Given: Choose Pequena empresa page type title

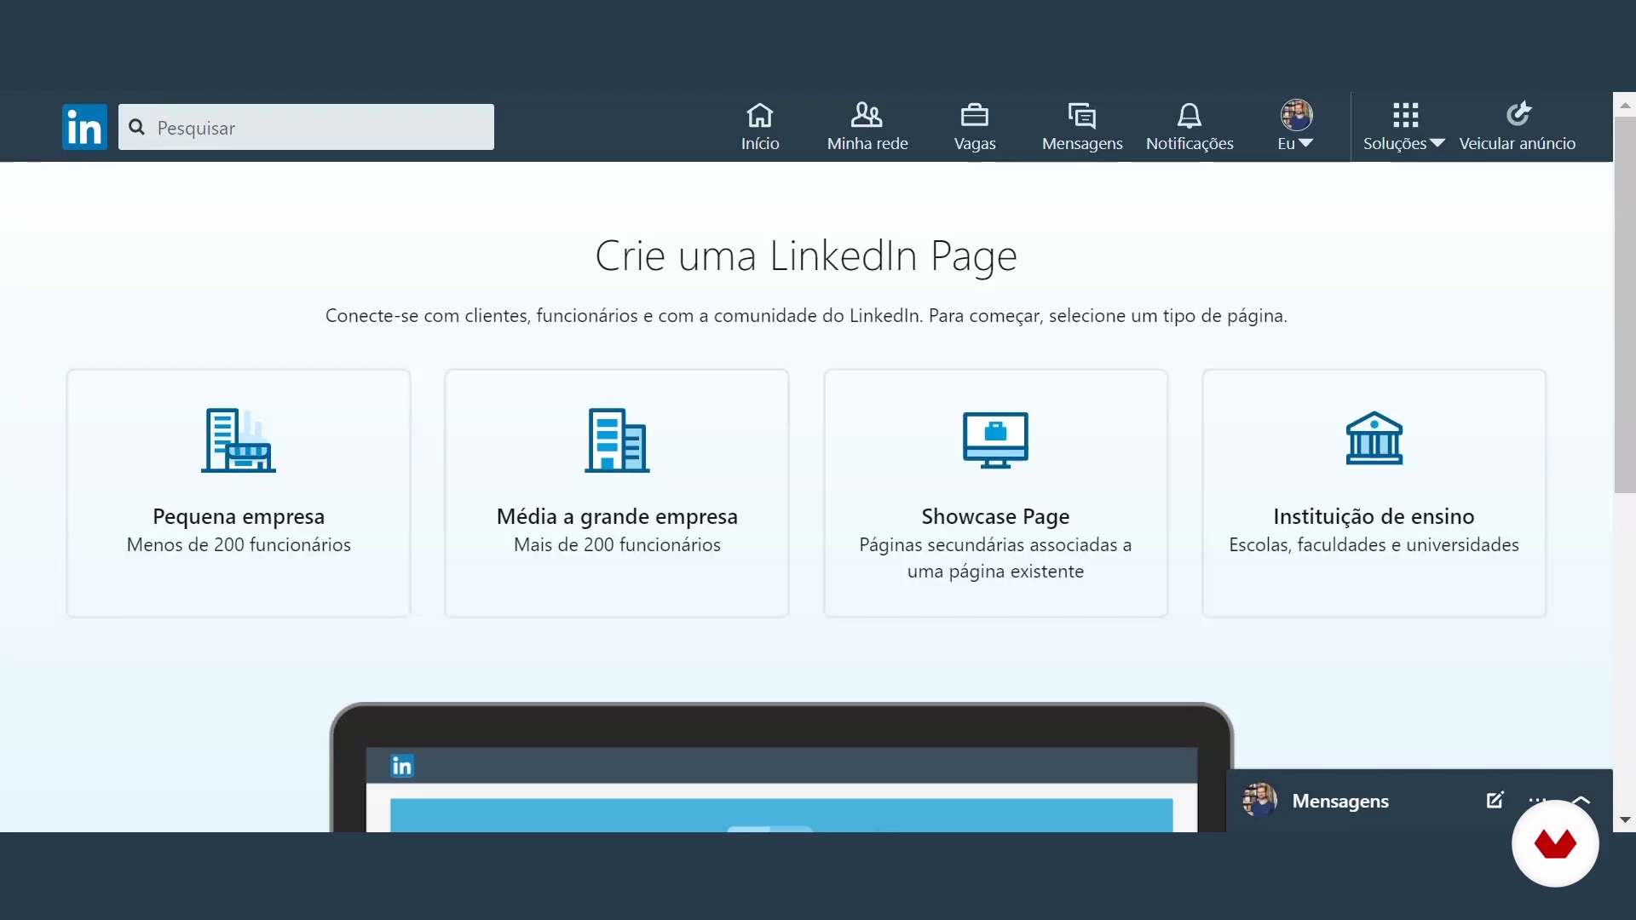Looking at the screenshot, I should click(239, 516).
